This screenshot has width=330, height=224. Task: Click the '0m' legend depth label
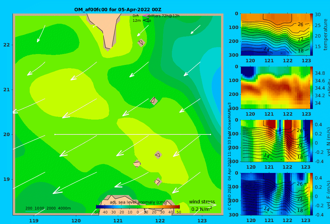click(x=136, y=16)
